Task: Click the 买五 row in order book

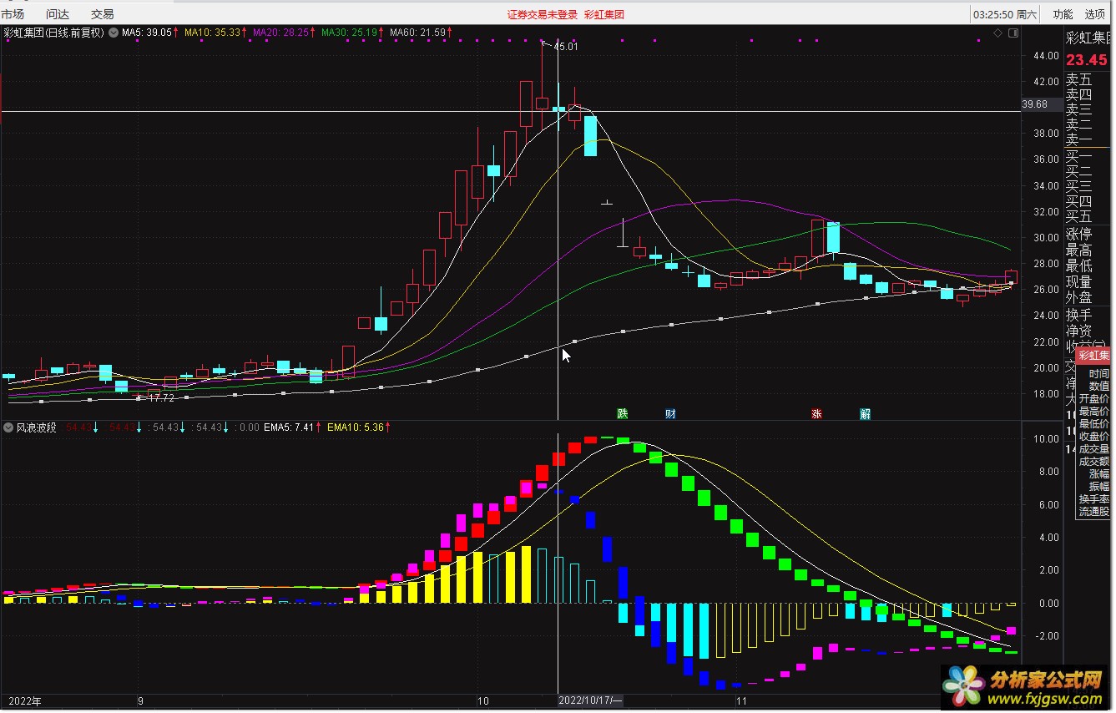Action: click(x=1078, y=216)
